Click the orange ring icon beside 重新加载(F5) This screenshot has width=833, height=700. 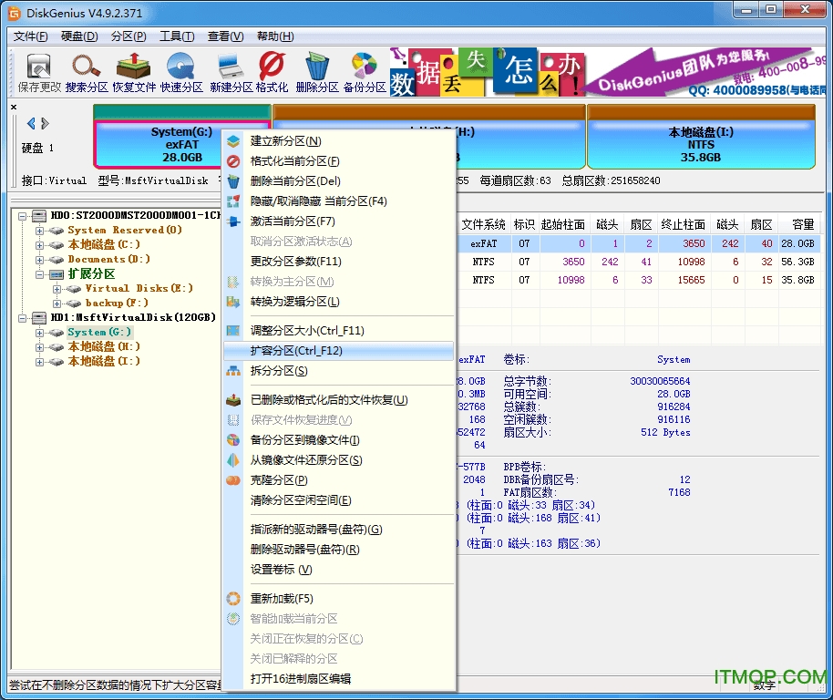coord(233,599)
